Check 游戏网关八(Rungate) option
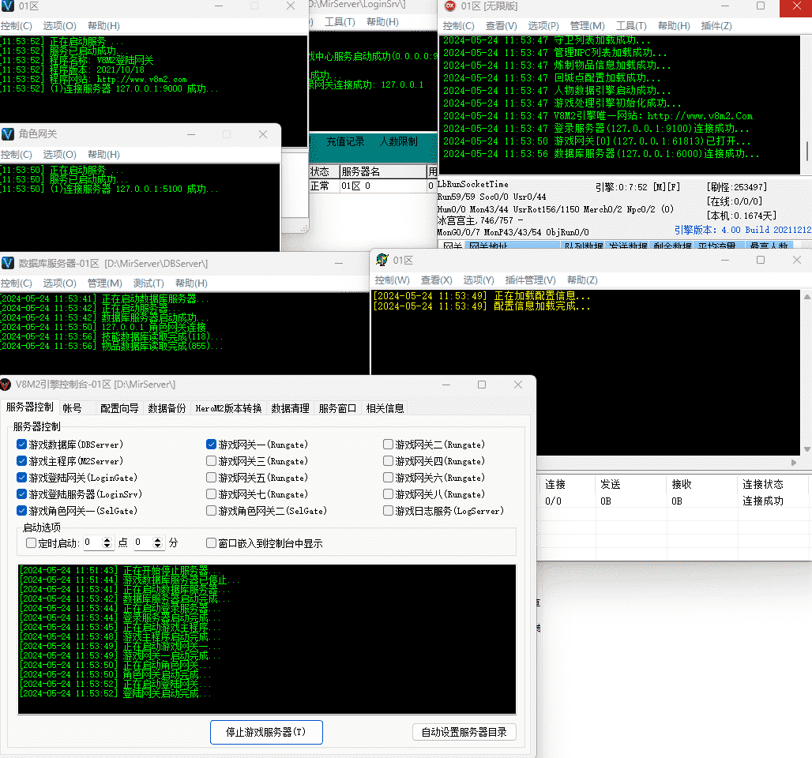 388,494
